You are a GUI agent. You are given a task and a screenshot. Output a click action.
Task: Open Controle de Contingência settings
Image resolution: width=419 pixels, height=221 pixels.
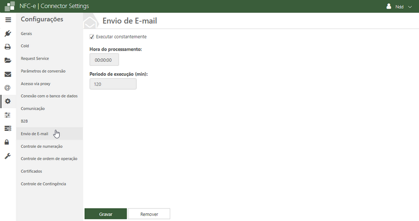coord(43,184)
